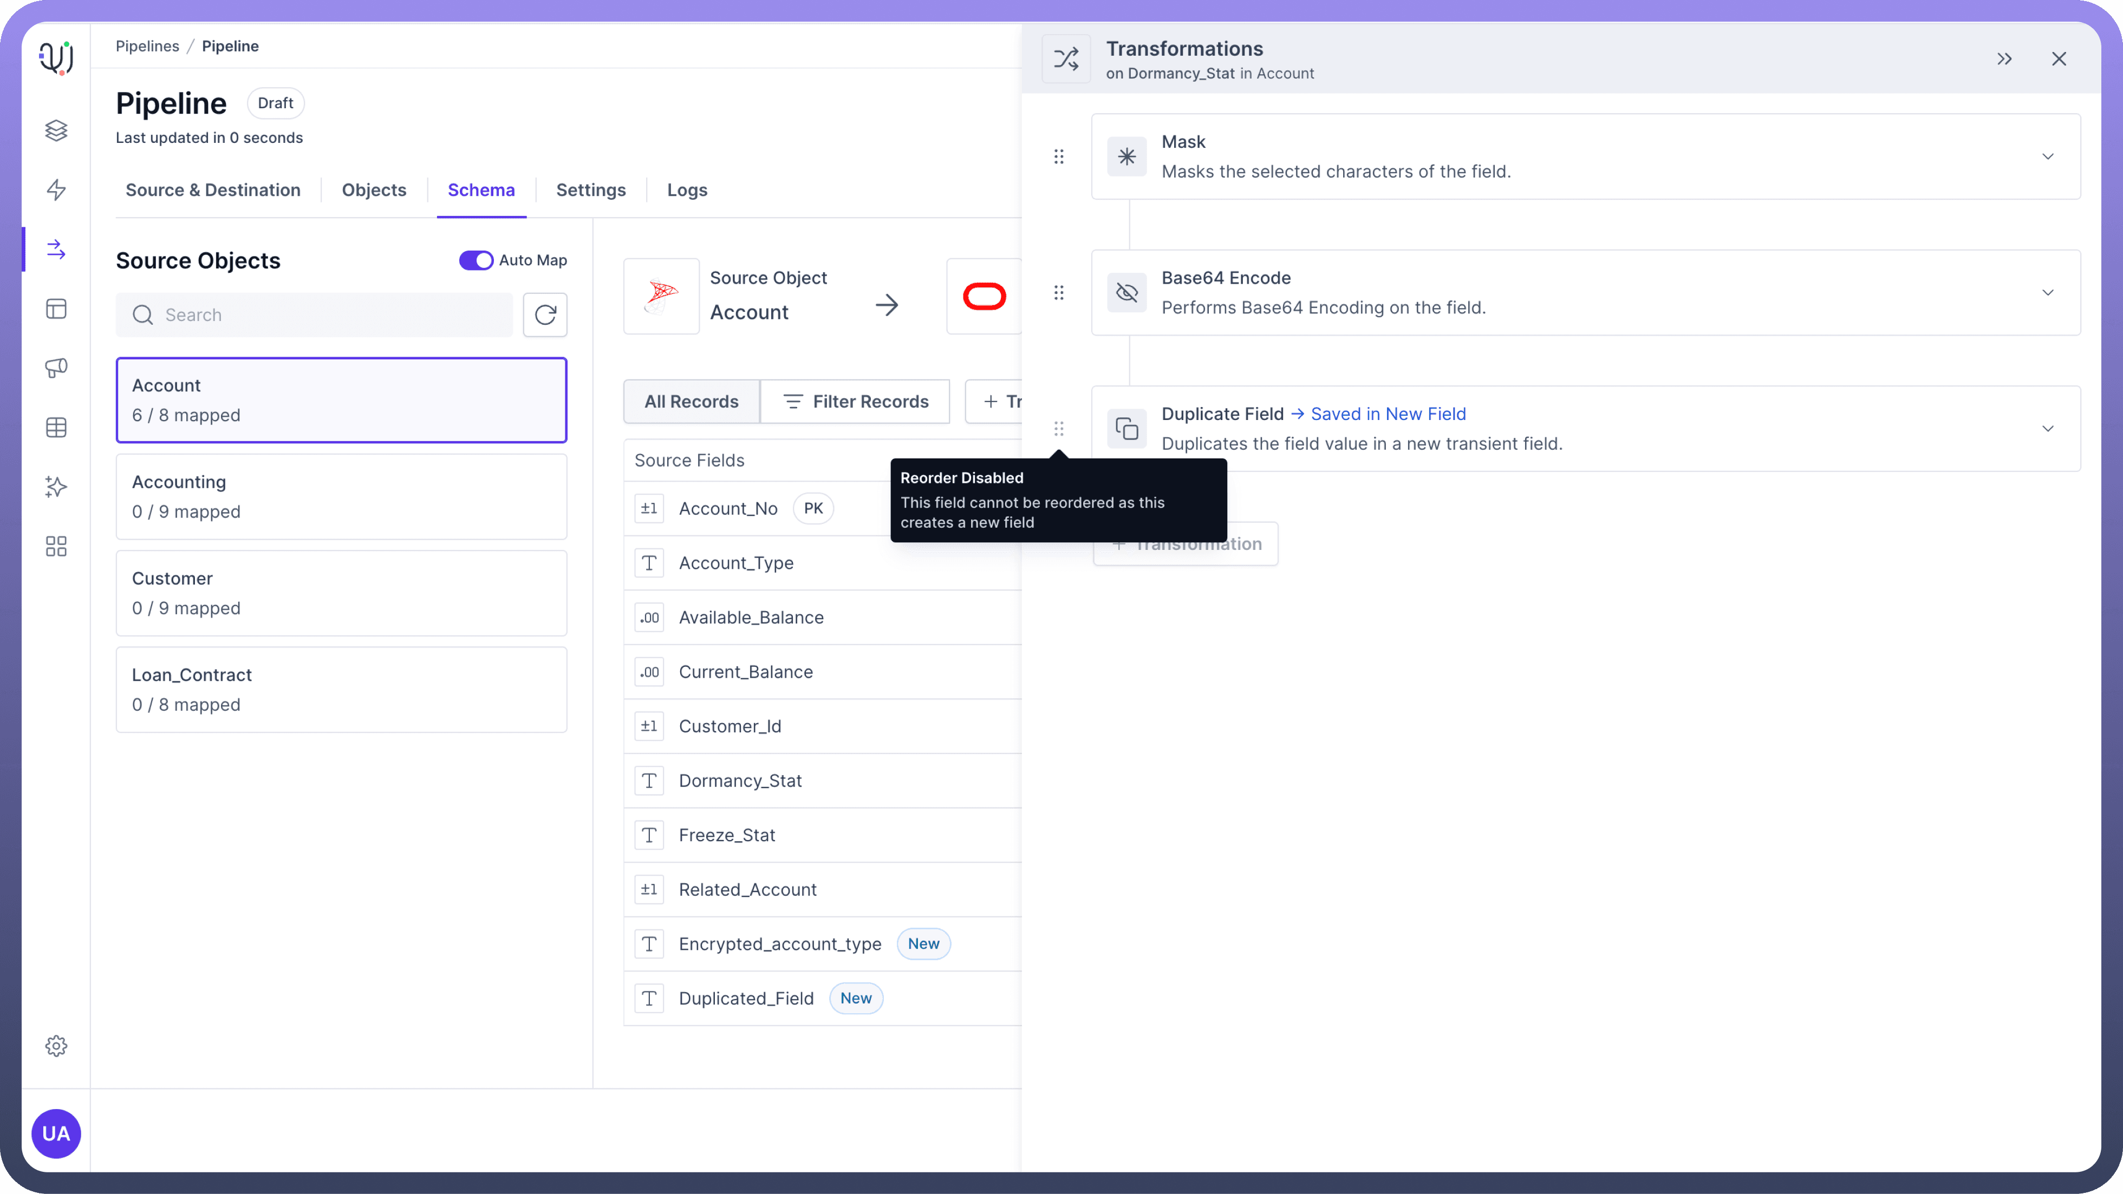Expand the Mask transformation card
Screen dimensions: 2123x1194
pyautogui.click(x=2047, y=156)
